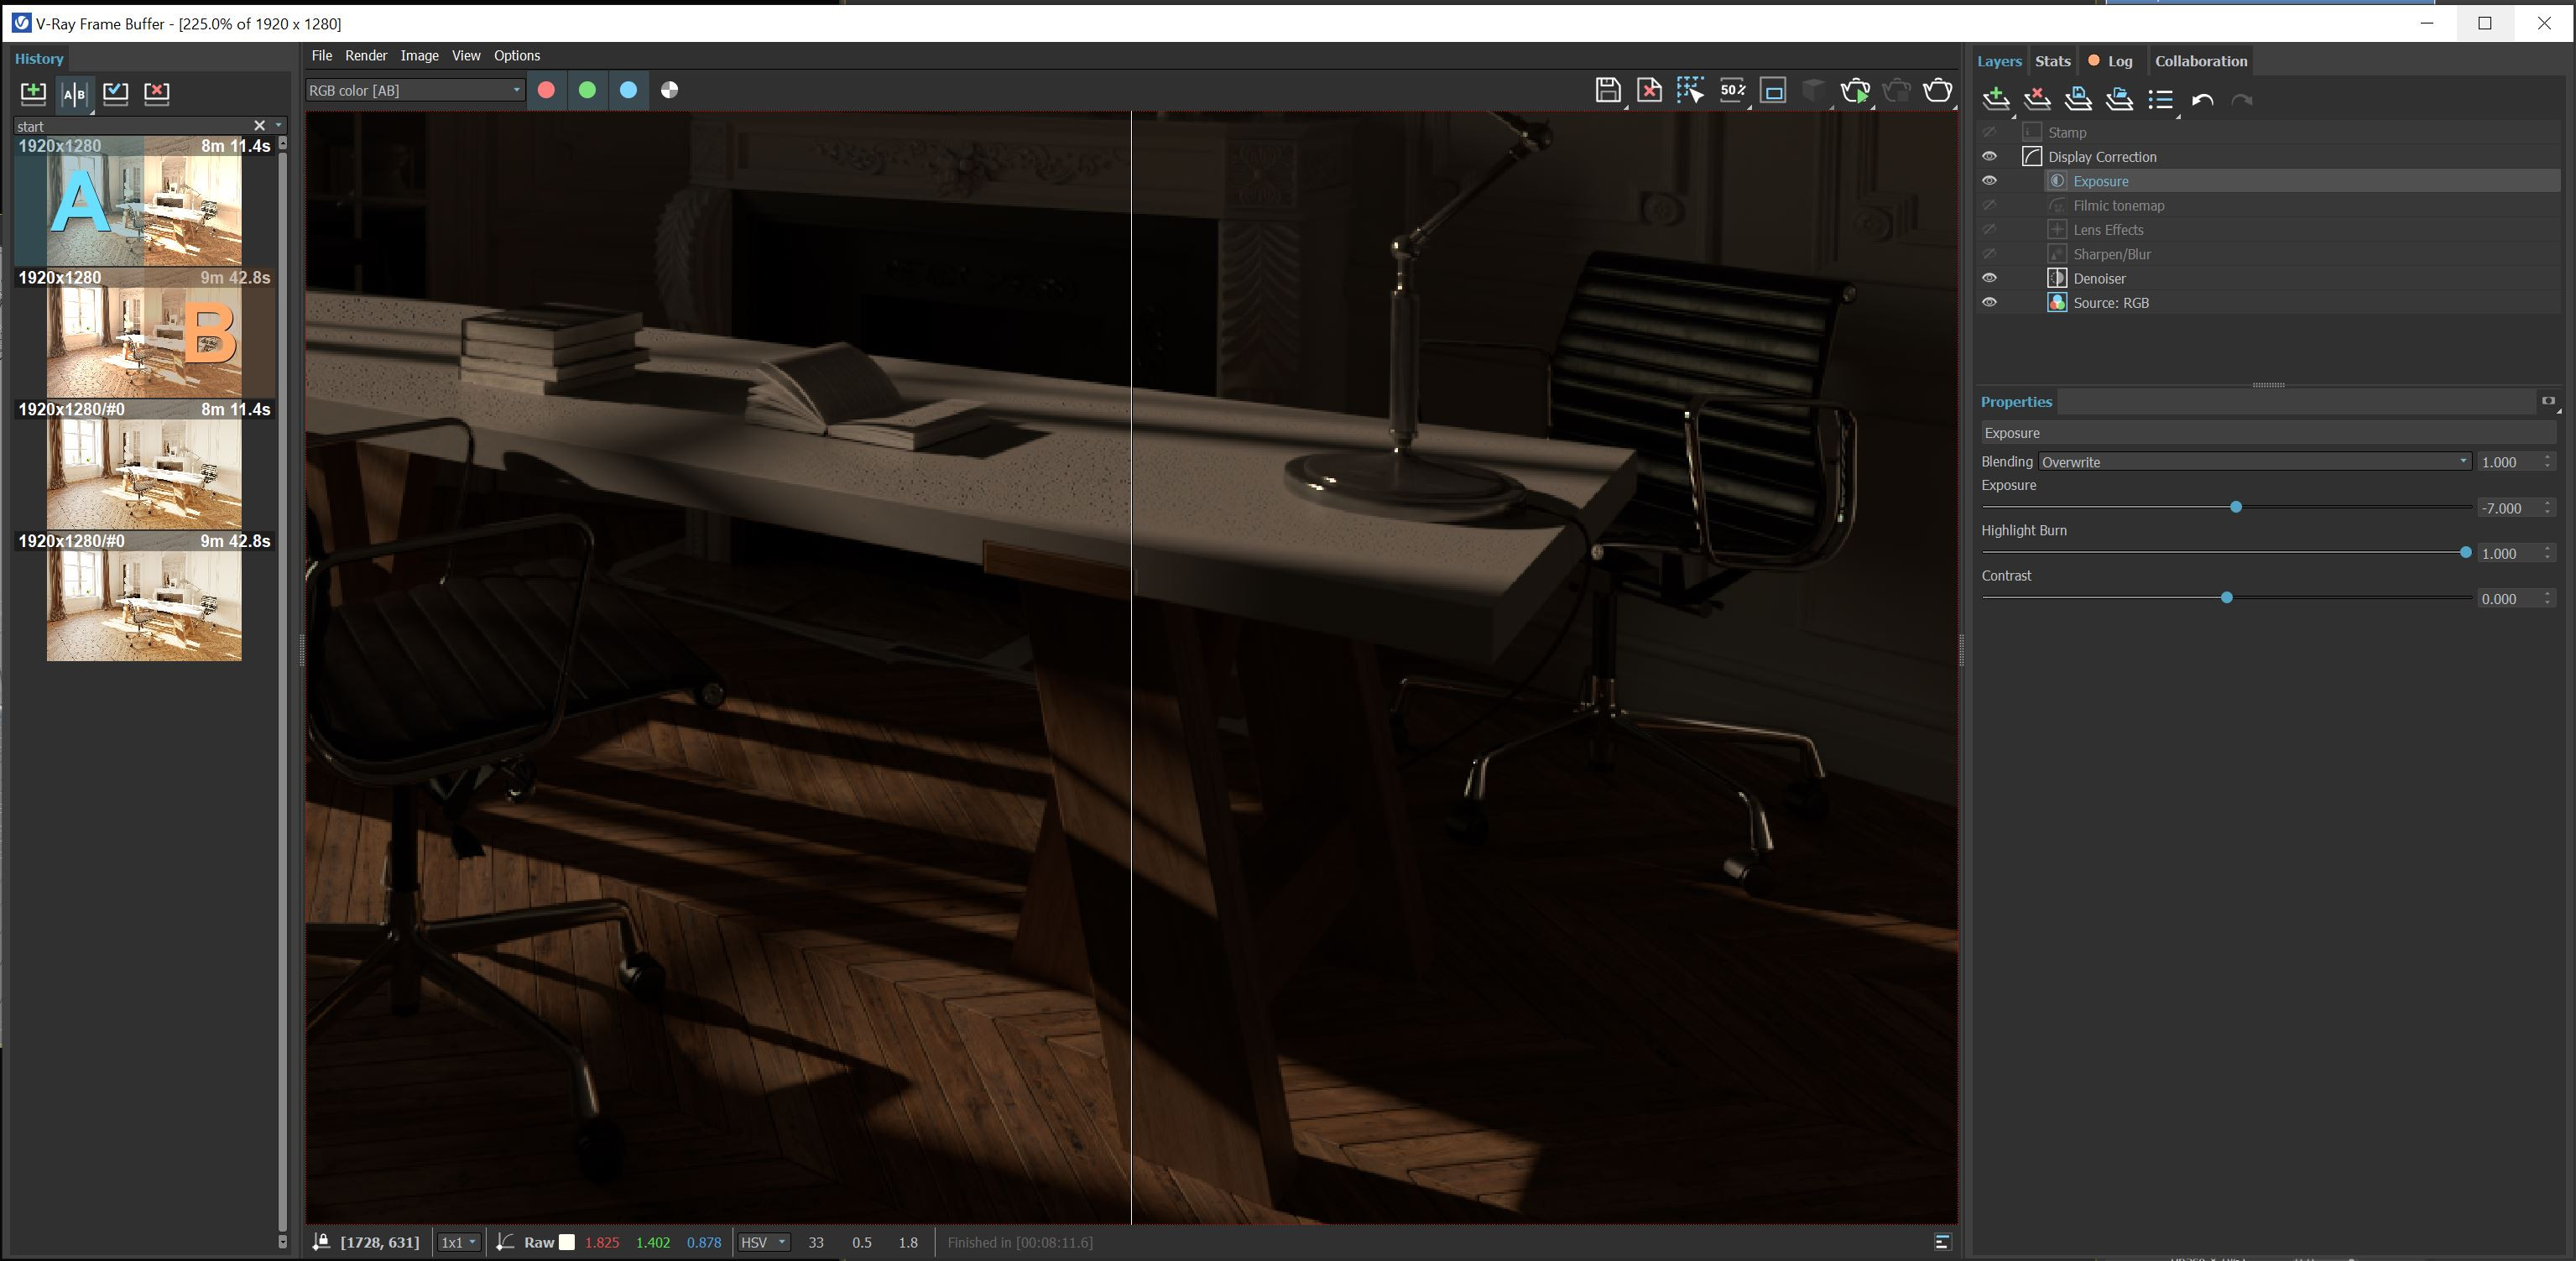The height and width of the screenshot is (1261, 2576).
Task: Click the Exposure slider handle
Action: (2236, 507)
